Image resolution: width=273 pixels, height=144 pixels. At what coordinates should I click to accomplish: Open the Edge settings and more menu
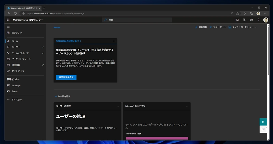pyautogui.click(x=265, y=13)
